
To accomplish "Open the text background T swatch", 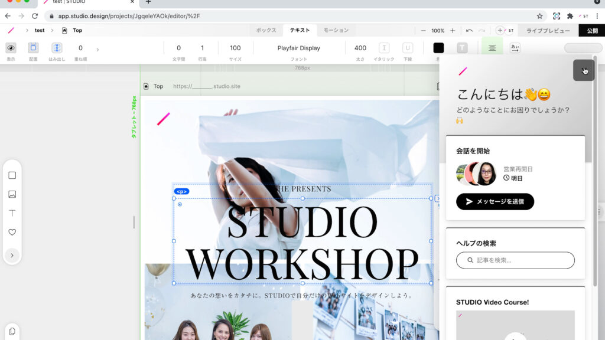I will pos(462,48).
